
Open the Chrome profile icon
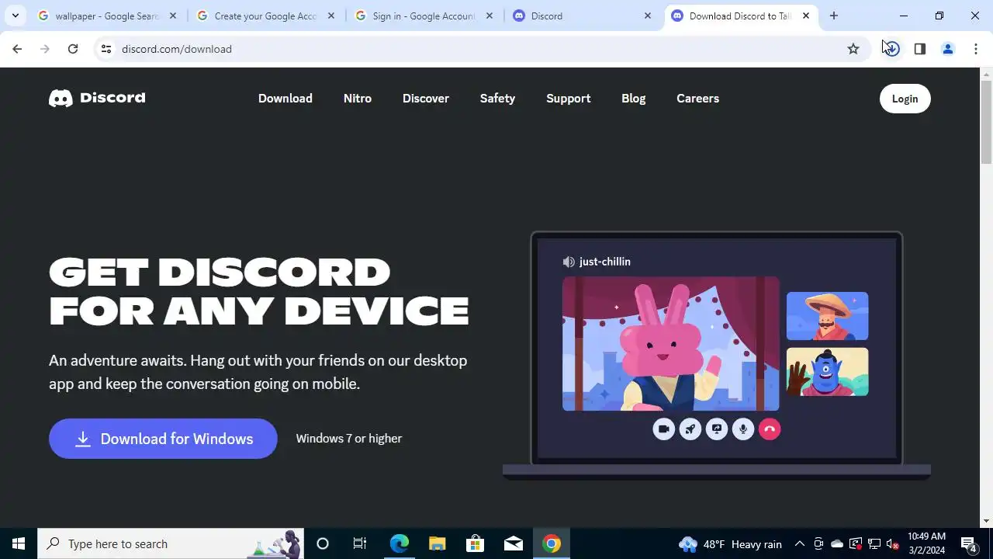tap(947, 49)
